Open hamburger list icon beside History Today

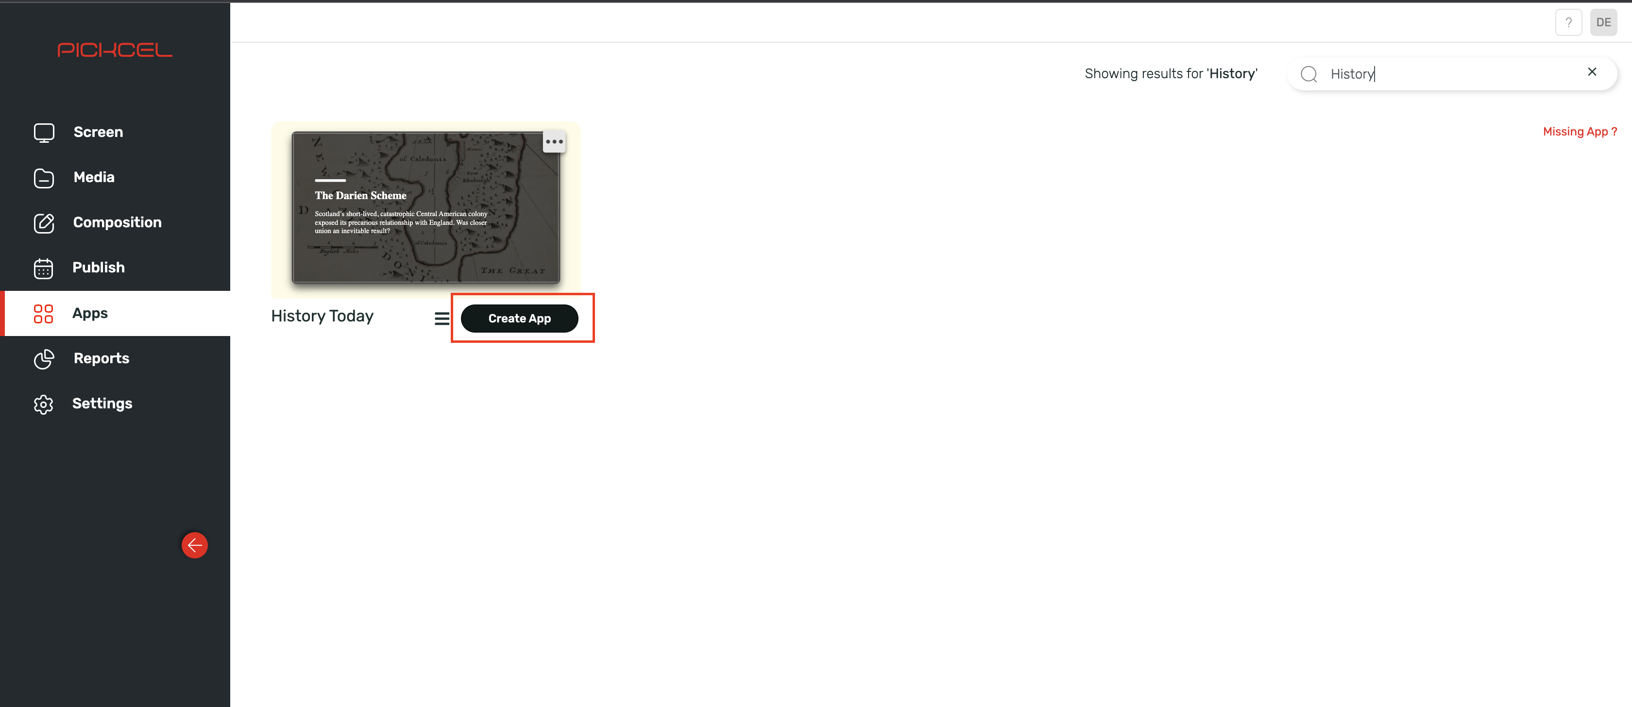442,319
